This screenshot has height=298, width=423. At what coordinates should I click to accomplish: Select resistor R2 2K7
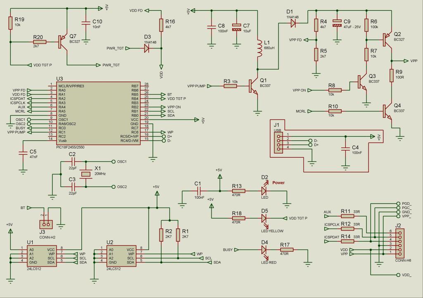tap(161, 235)
